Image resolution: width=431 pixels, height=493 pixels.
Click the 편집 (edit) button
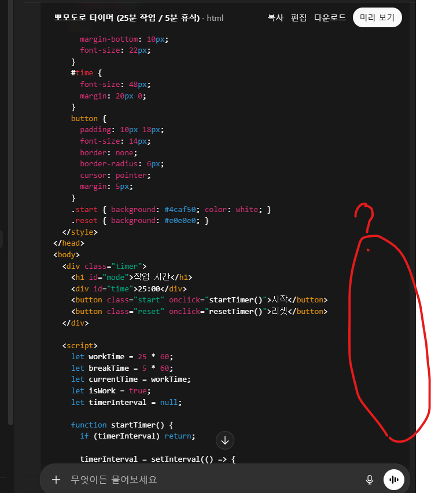299,17
